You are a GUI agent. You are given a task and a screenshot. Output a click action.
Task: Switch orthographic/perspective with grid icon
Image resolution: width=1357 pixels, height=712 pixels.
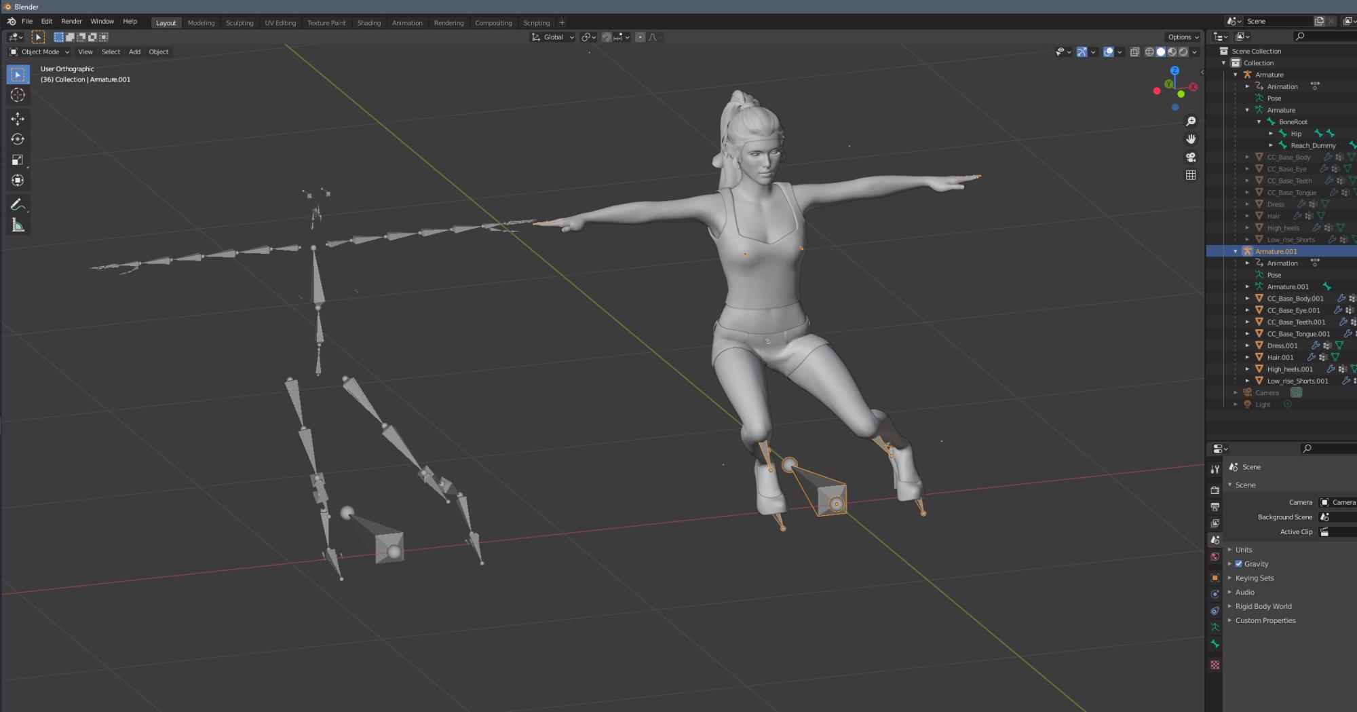click(x=1191, y=175)
